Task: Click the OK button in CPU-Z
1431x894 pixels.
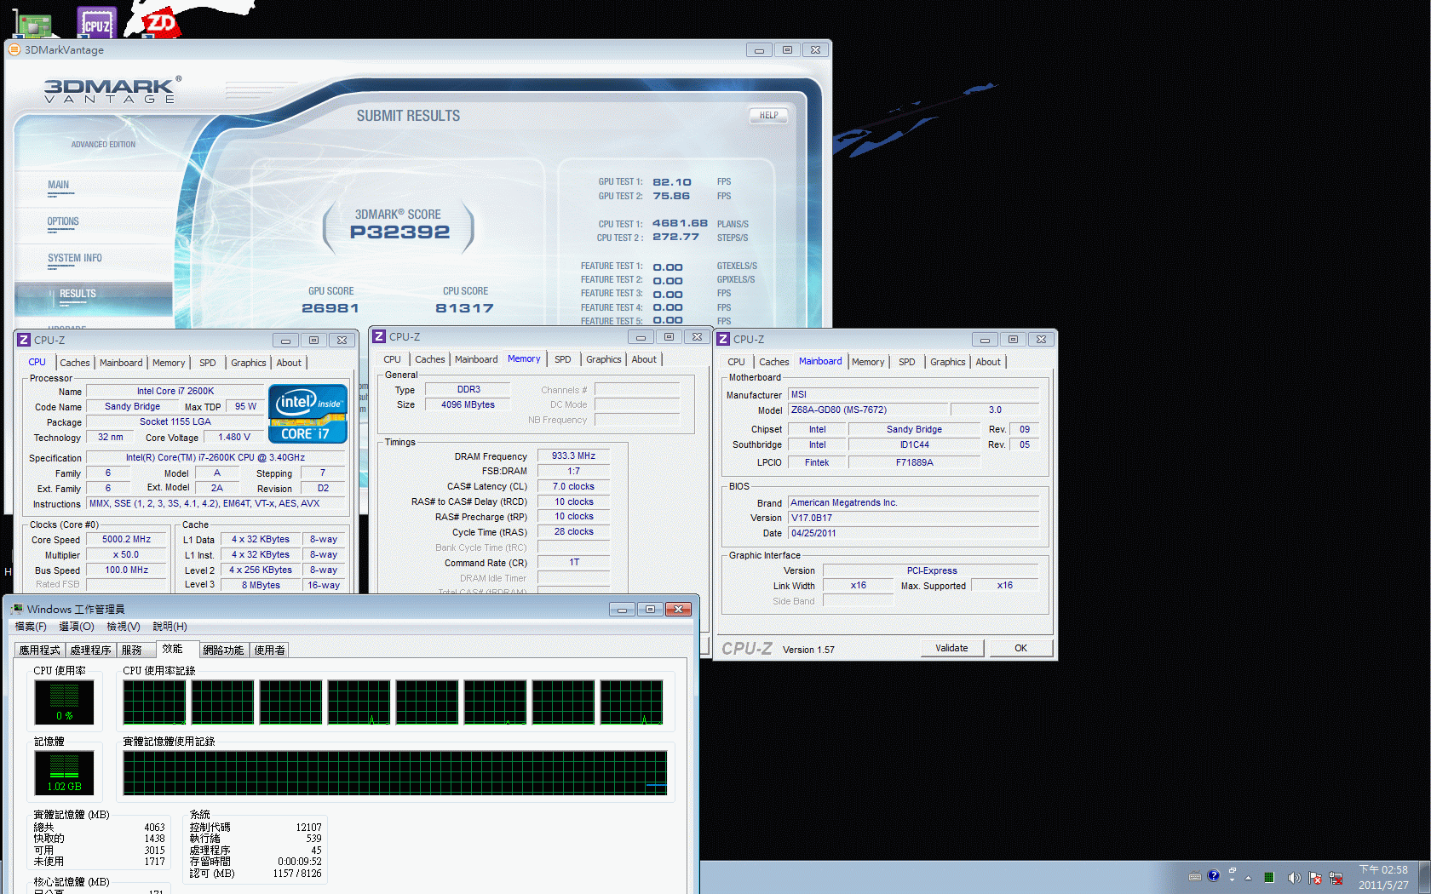Action: [x=1020, y=648]
